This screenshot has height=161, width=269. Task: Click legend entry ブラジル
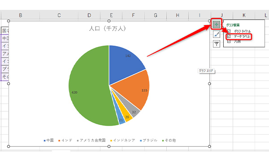coord(149,140)
